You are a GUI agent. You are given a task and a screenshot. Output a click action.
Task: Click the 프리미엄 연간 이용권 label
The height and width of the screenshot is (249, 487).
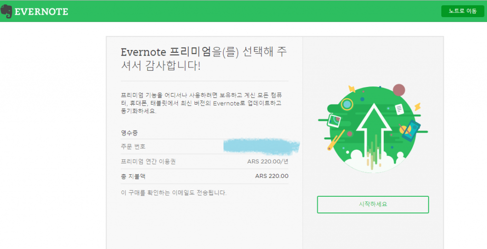point(148,162)
